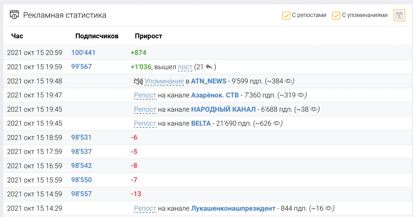Select the НАРОДНЫЙ КАНАЛ channel name
Image resolution: width=413 pixels, height=217 pixels.
[223, 109]
